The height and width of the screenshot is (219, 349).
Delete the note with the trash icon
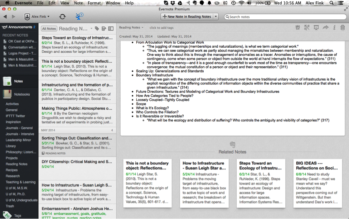[343, 28]
